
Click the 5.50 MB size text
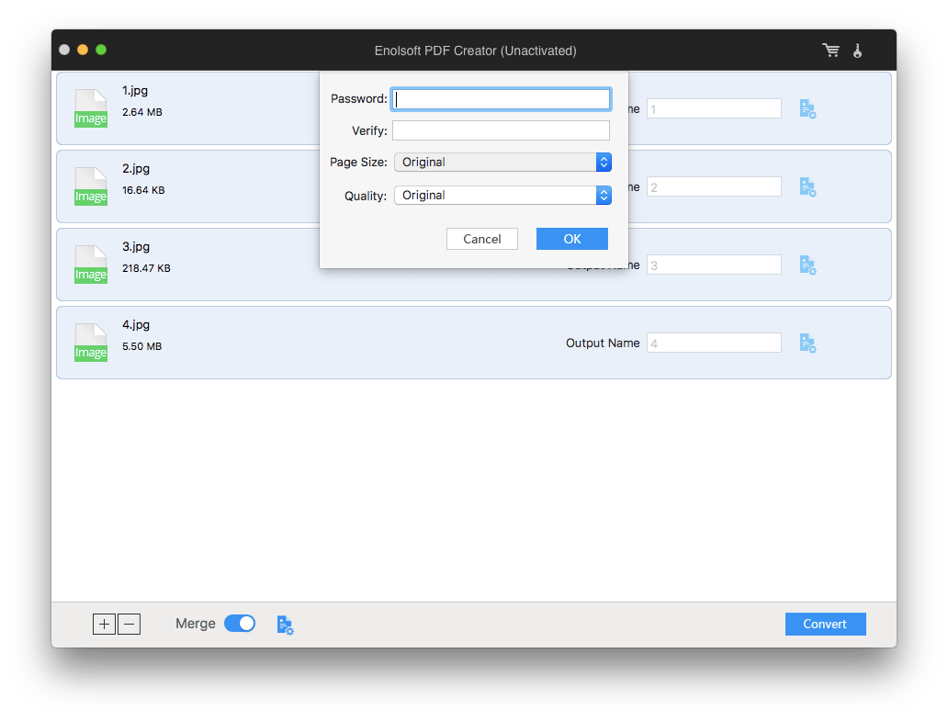click(142, 346)
